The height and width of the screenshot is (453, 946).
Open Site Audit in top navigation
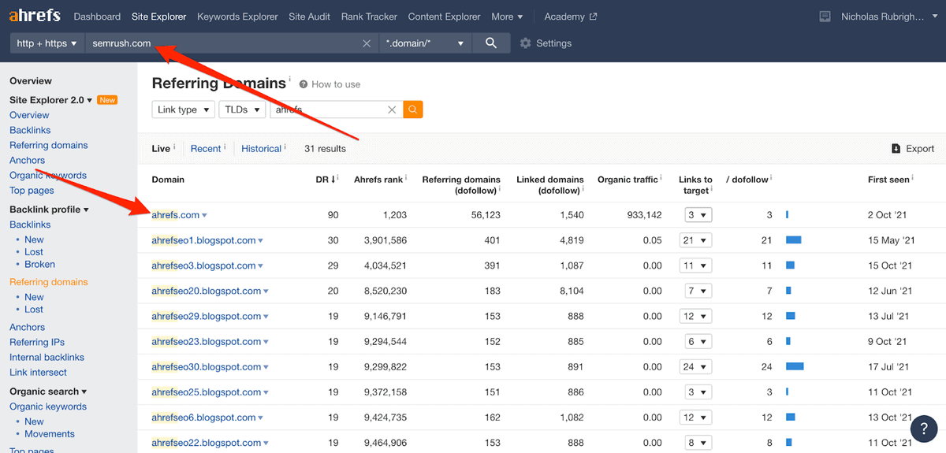[x=310, y=17]
